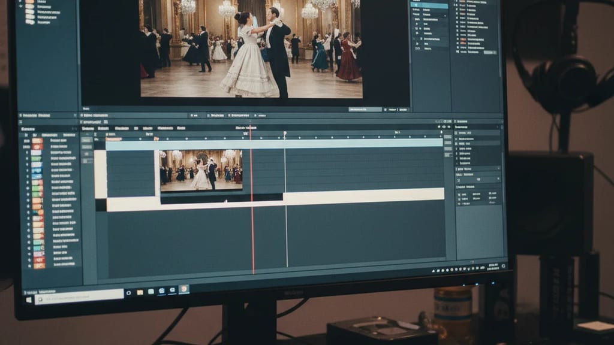This screenshot has height=345, width=614.
Task: Click the orange highlighted segment on the timeline ruler
Action: pos(113,139)
